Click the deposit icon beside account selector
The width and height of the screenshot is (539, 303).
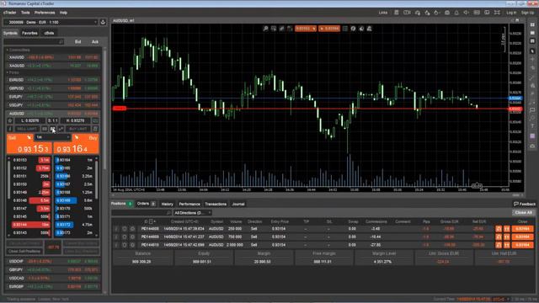[103, 23]
